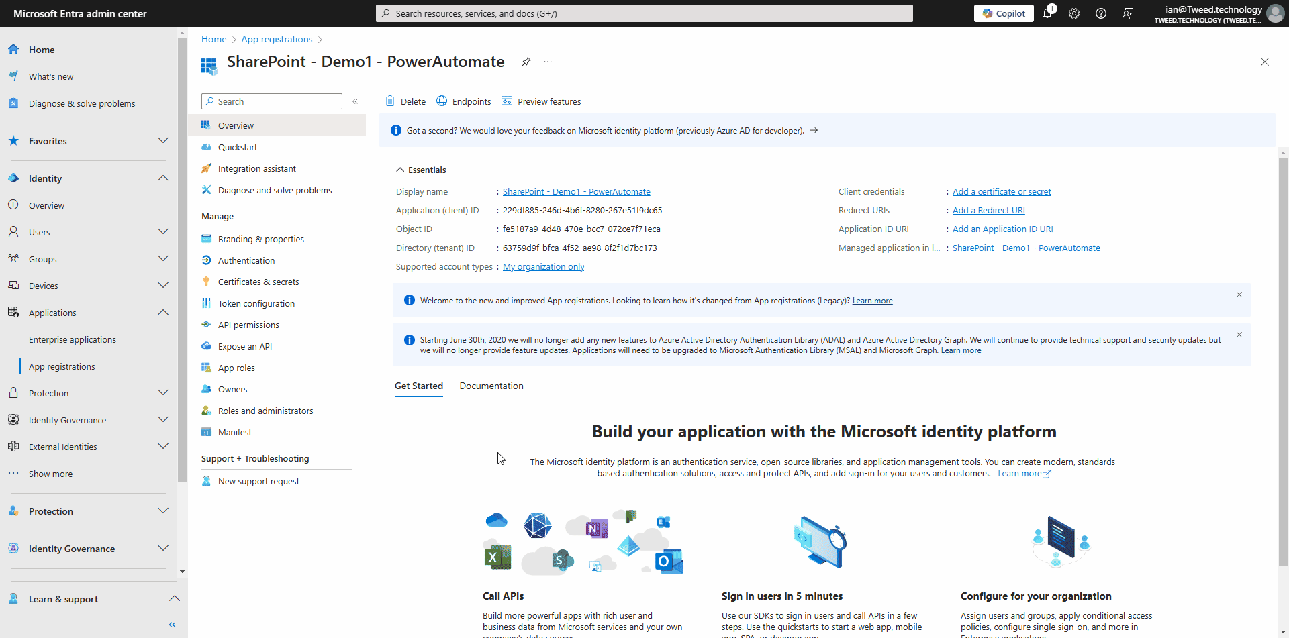Select the Get Started tab
The width and height of the screenshot is (1289, 638).
point(418,386)
